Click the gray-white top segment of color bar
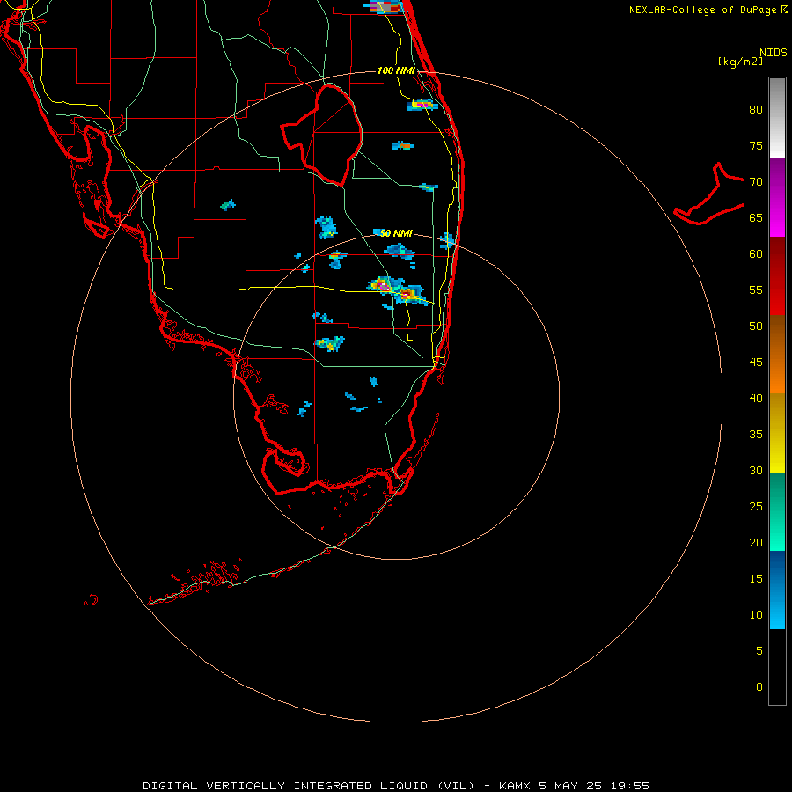792x792 pixels. [777, 118]
